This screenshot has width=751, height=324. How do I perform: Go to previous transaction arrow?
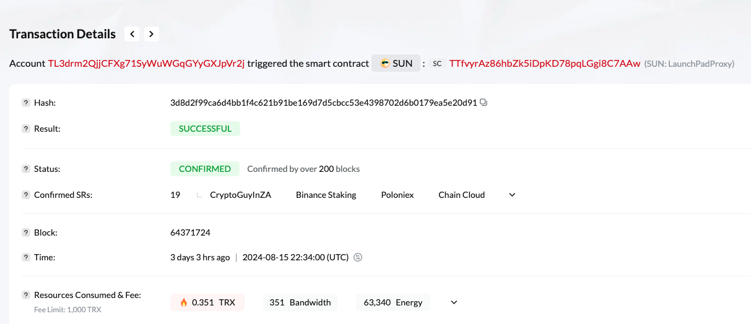[x=132, y=34]
